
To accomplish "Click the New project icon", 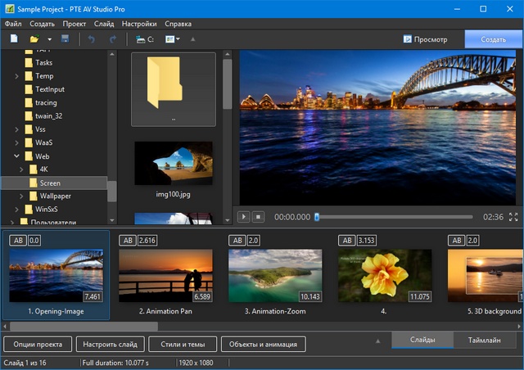I will 14,38.
